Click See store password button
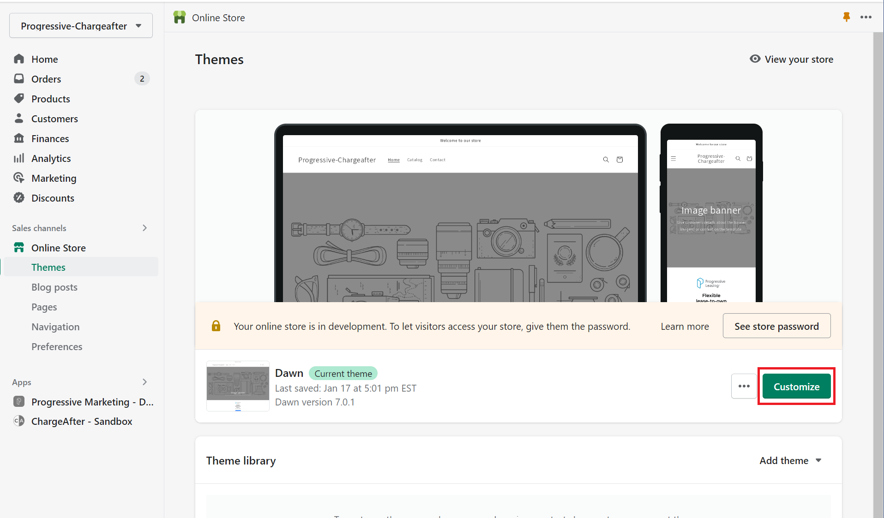Image resolution: width=884 pixels, height=518 pixels. click(776, 326)
